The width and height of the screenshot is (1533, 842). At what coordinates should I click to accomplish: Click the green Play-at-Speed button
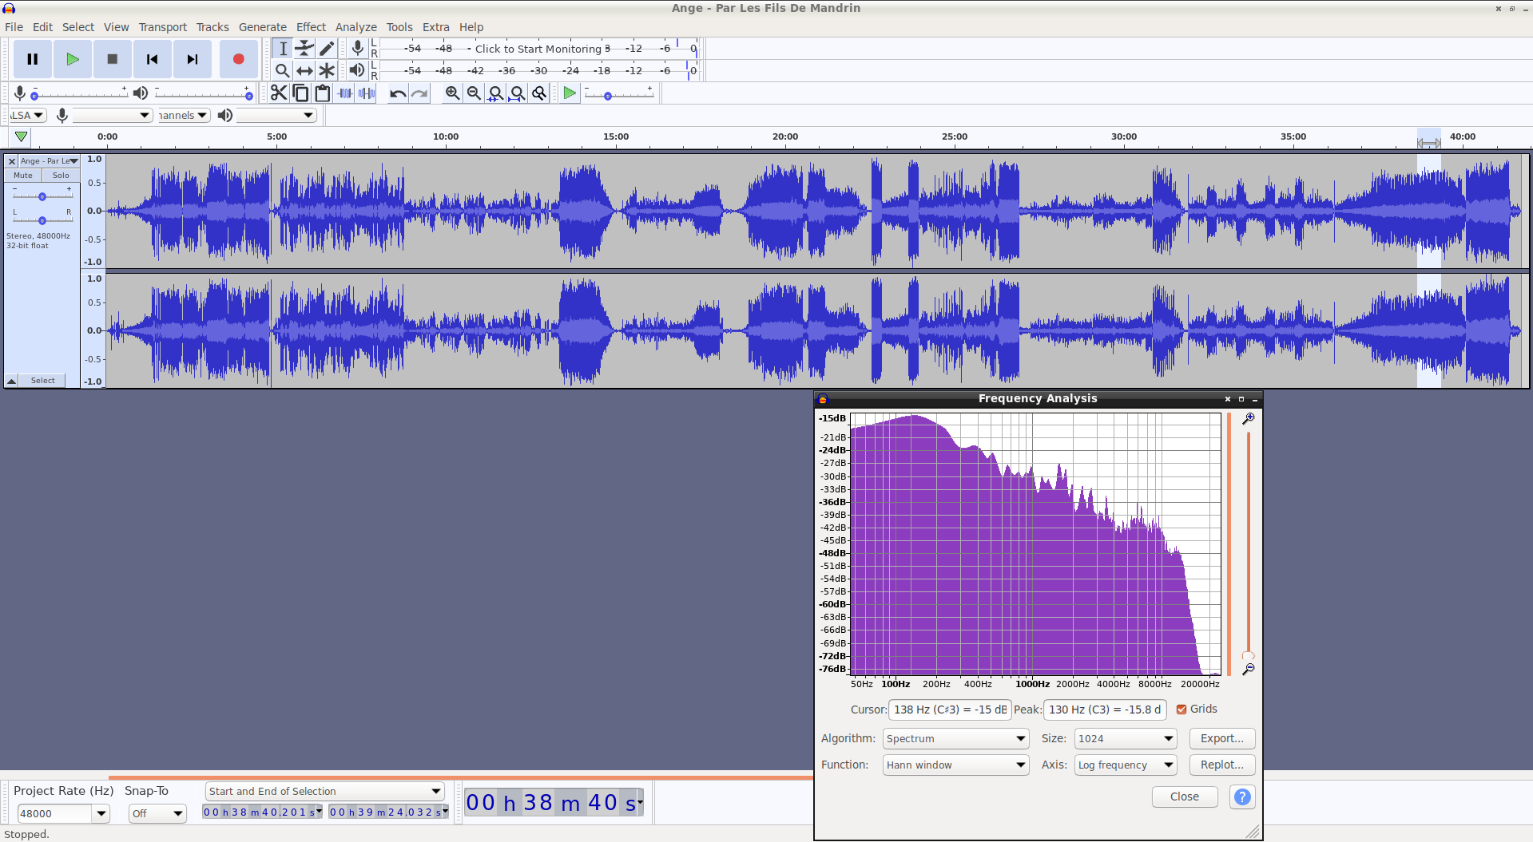[569, 93]
